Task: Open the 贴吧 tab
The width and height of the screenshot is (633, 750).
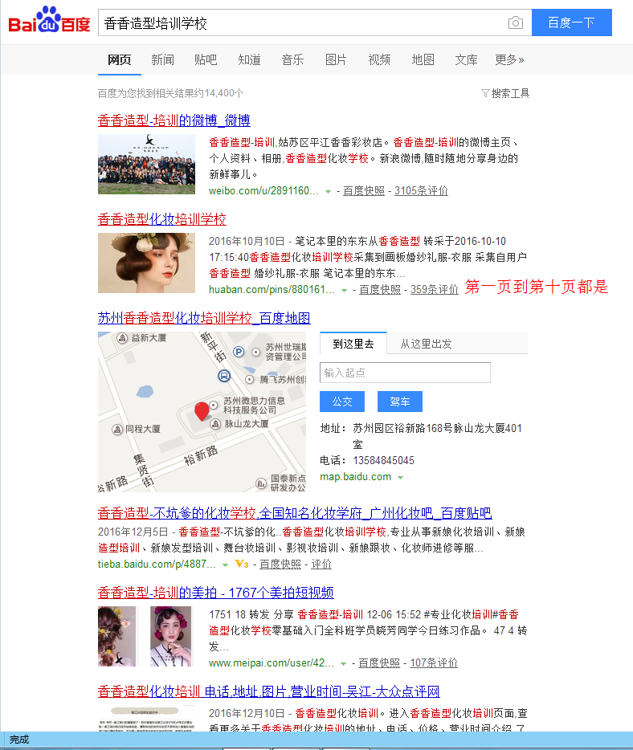Action: [206, 59]
